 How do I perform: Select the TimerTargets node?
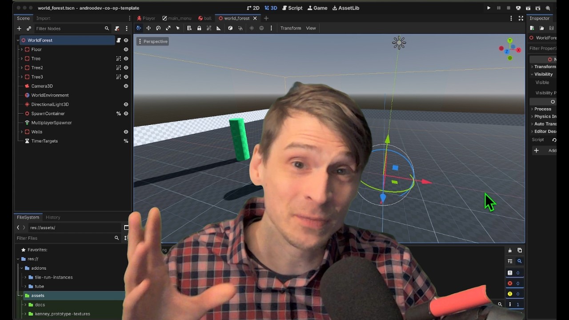click(44, 141)
